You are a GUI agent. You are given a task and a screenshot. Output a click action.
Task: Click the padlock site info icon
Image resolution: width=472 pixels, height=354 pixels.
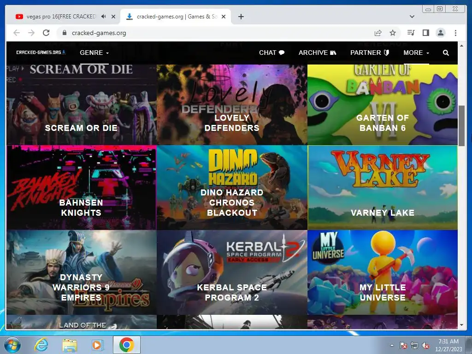coord(64,33)
